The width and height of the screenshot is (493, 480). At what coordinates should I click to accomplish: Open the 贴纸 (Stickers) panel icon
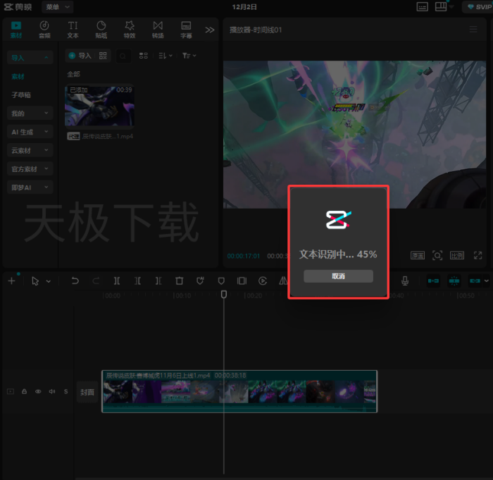coord(101,29)
